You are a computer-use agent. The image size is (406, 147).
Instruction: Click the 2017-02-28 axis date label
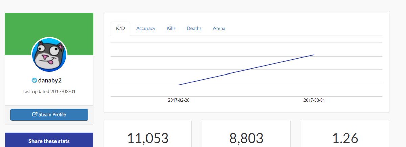(x=179, y=100)
